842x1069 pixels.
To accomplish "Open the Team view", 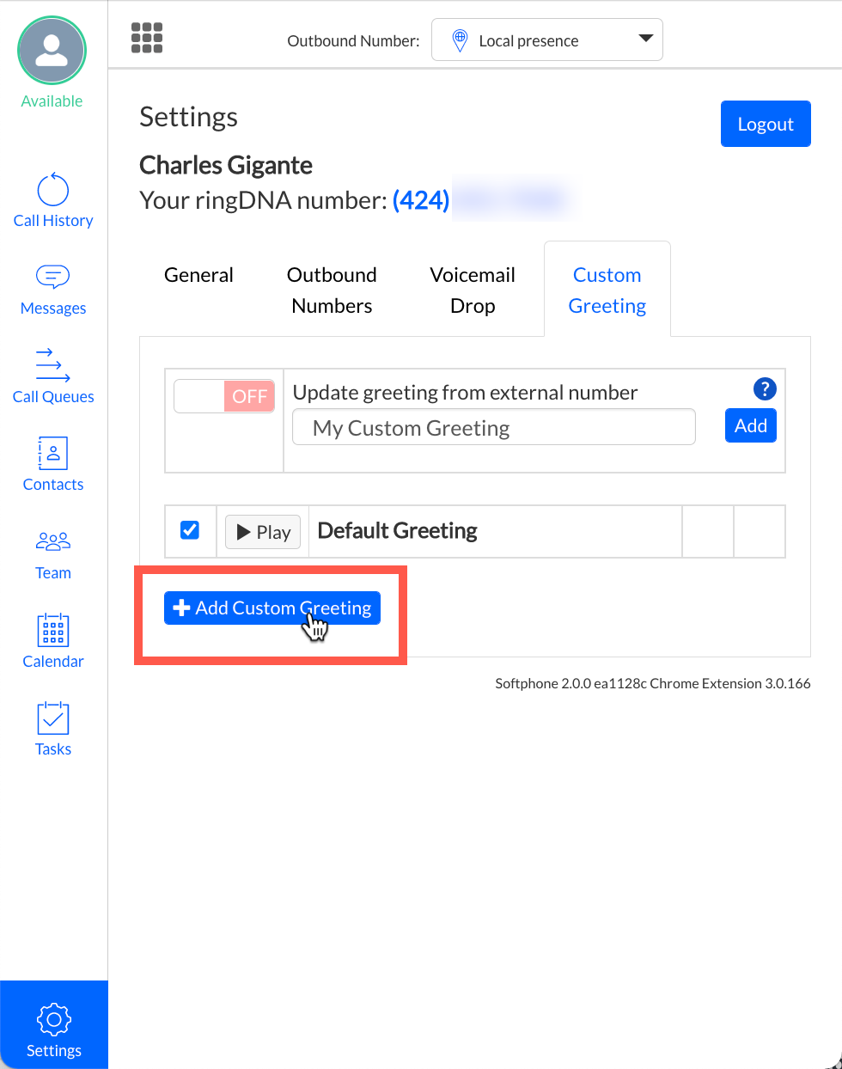I will point(53,553).
